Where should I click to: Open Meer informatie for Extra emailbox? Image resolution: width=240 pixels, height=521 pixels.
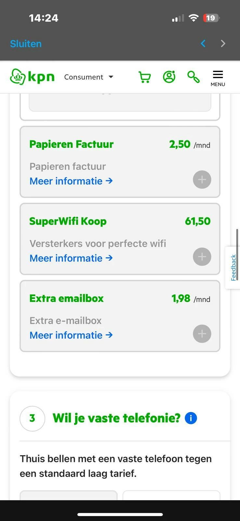71,335
